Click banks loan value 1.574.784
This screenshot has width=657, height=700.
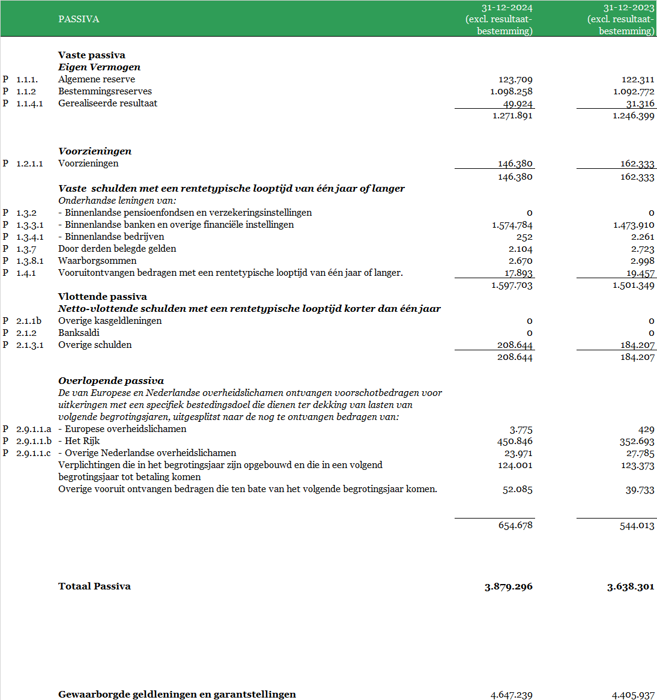click(x=512, y=225)
